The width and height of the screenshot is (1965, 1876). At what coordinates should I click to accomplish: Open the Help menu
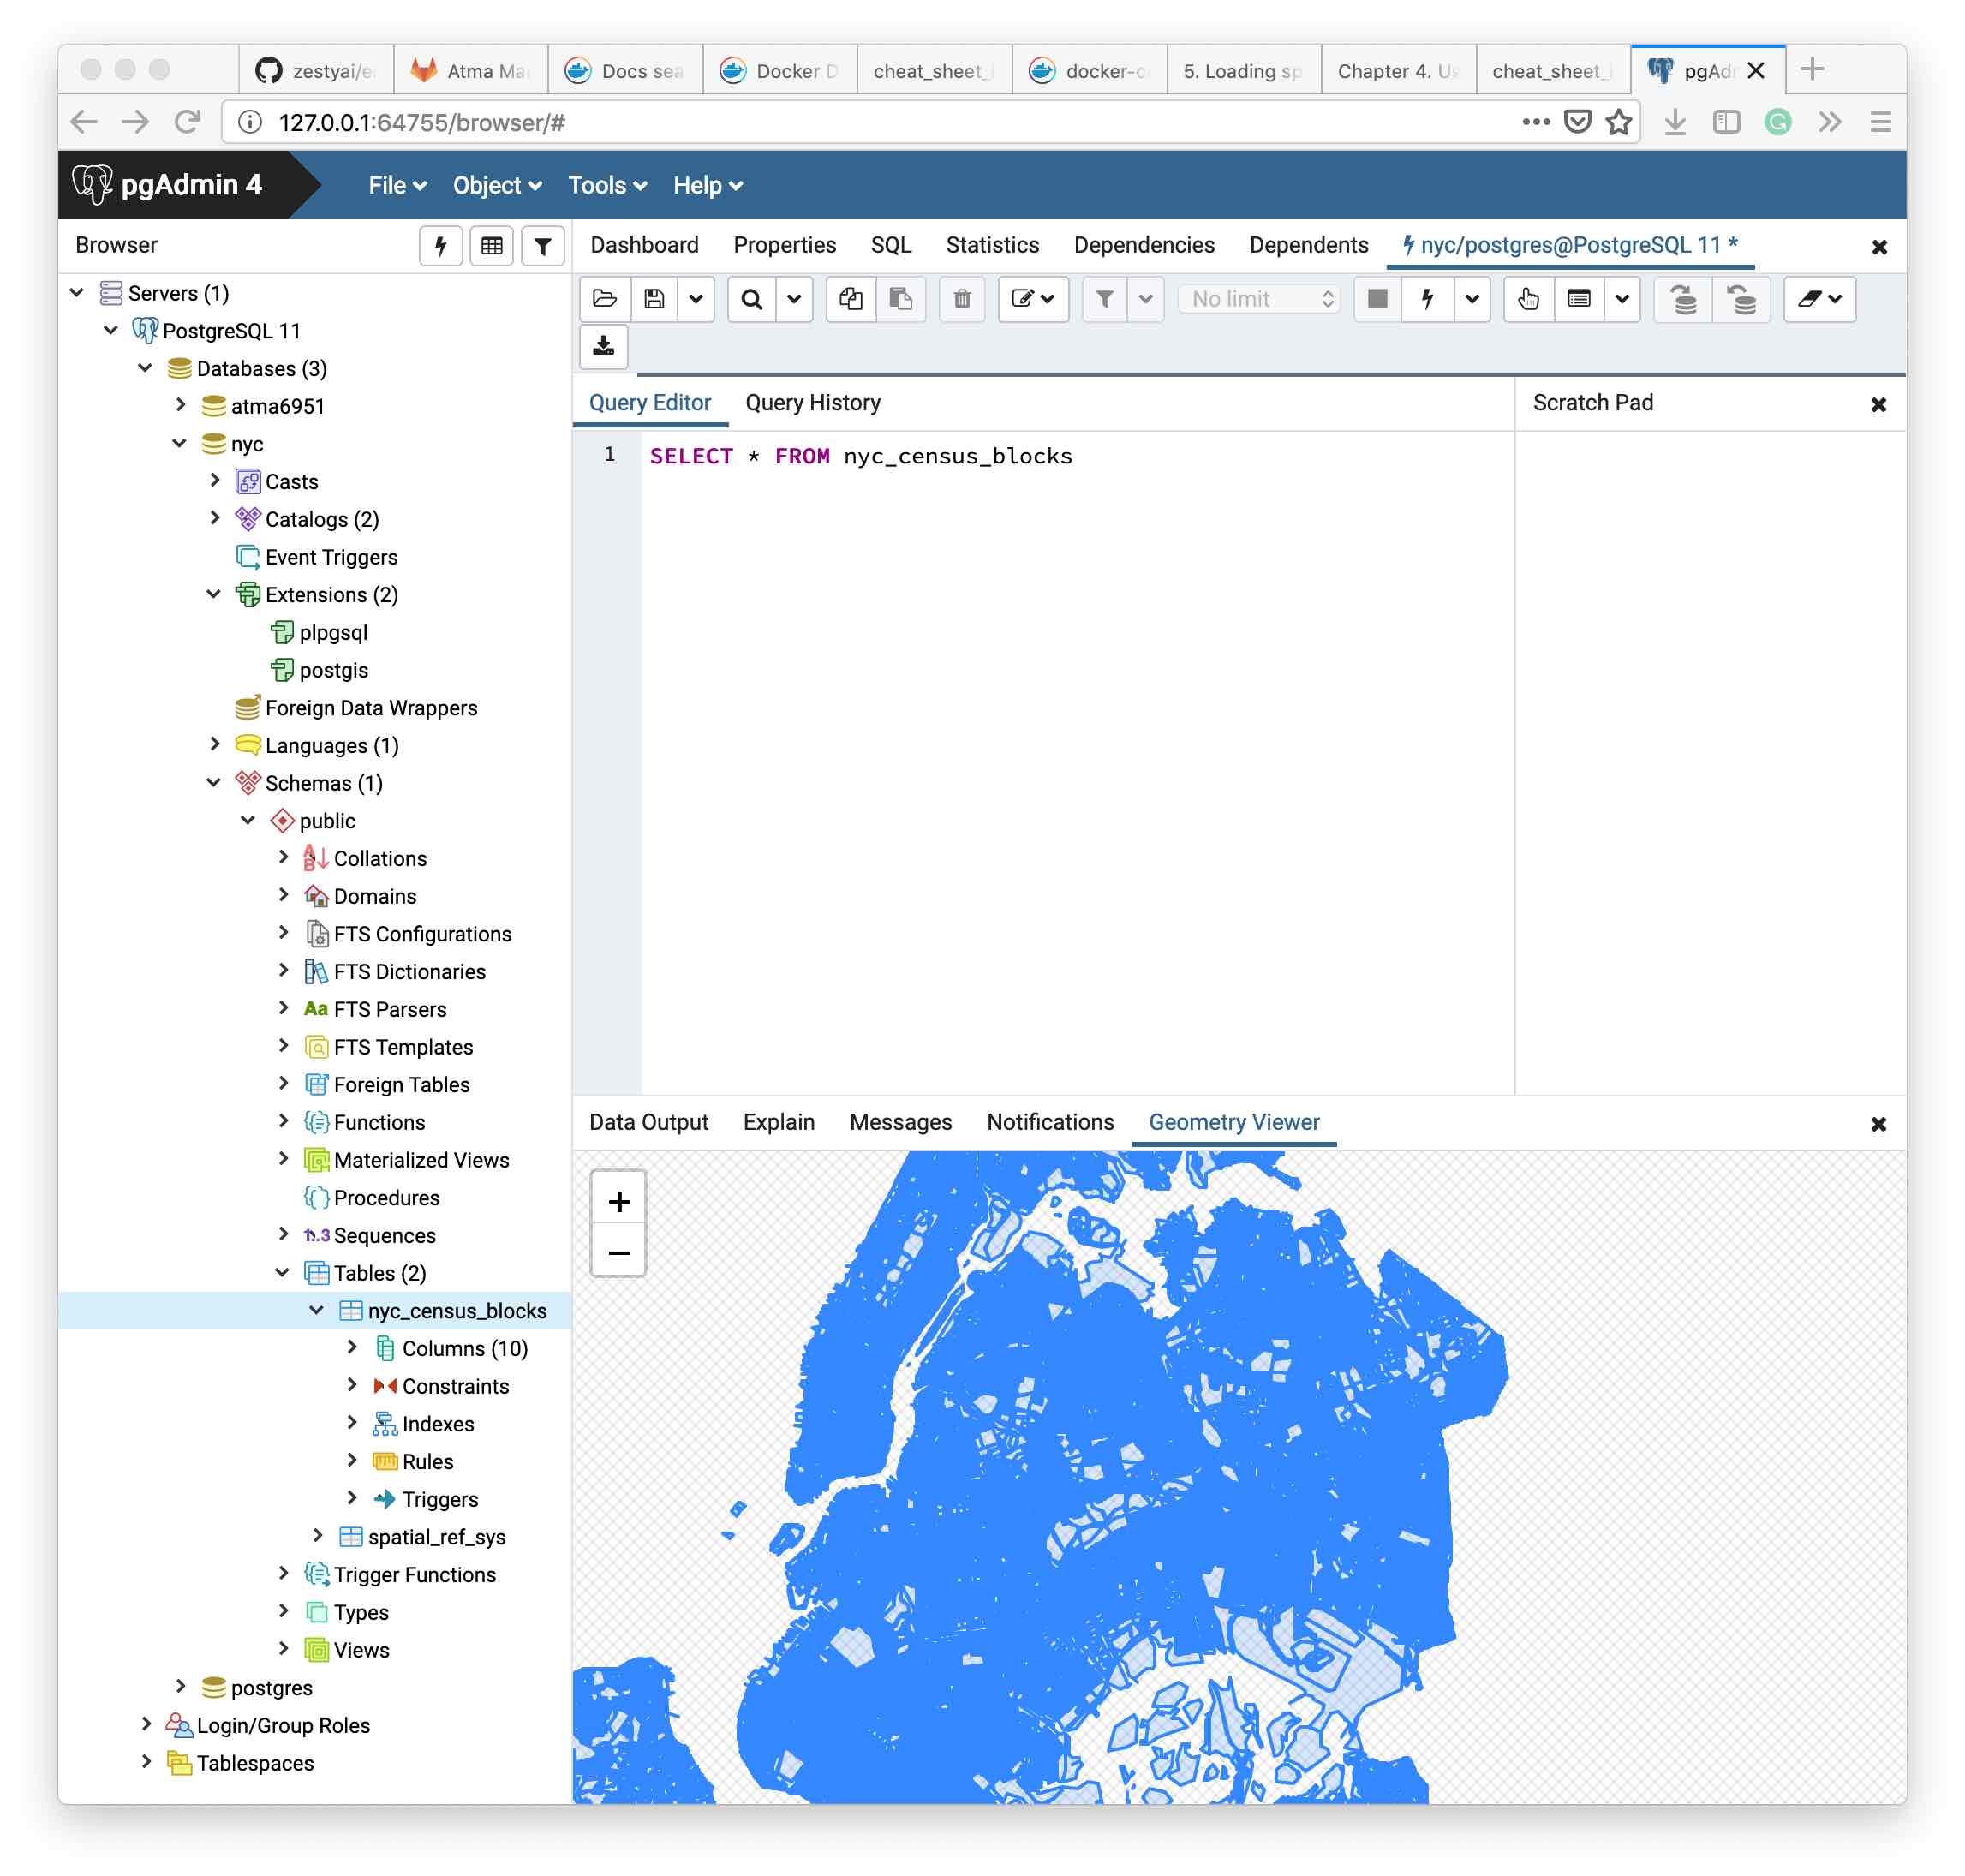tap(707, 185)
